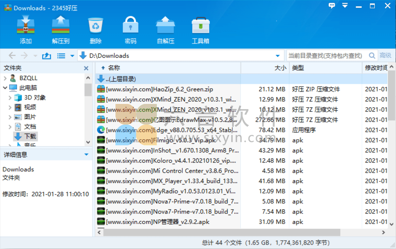The width and height of the screenshot is (396, 249).
Task: Open the 工具箱 (Toolbox) icon
Action: pos(200,29)
